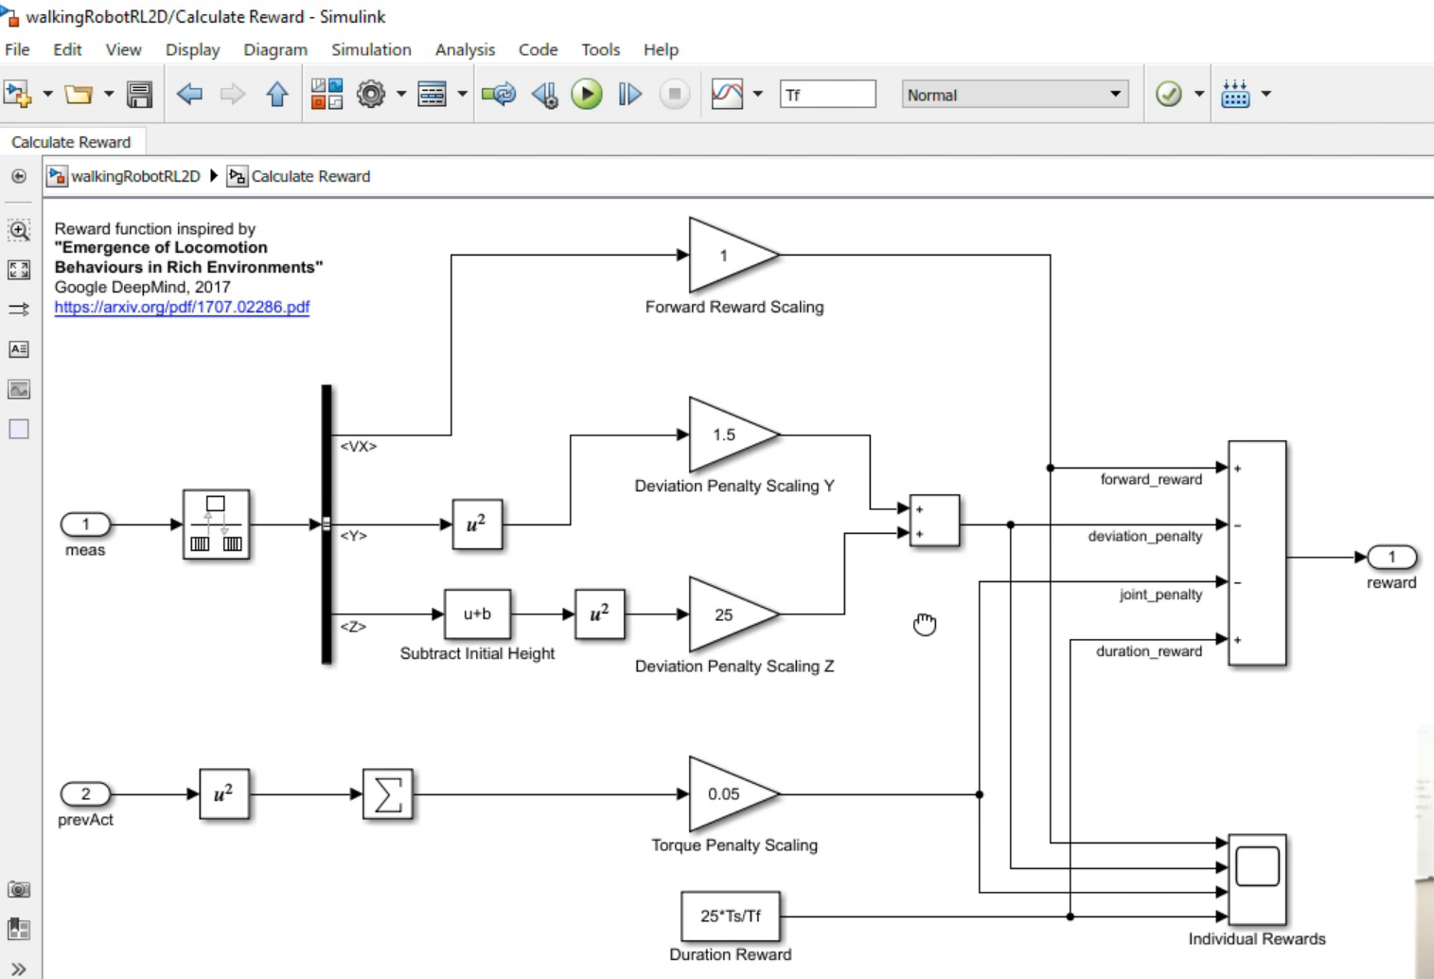Save the model with the floppy icon
This screenshot has width=1434, height=979.
click(139, 94)
